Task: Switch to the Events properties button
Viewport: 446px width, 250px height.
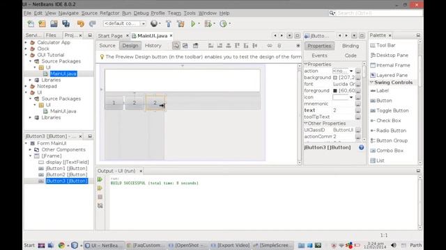Action: tap(319, 56)
